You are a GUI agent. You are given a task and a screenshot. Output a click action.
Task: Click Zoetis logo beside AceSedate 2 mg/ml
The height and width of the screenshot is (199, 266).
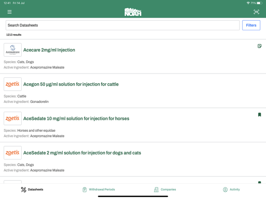click(x=13, y=153)
